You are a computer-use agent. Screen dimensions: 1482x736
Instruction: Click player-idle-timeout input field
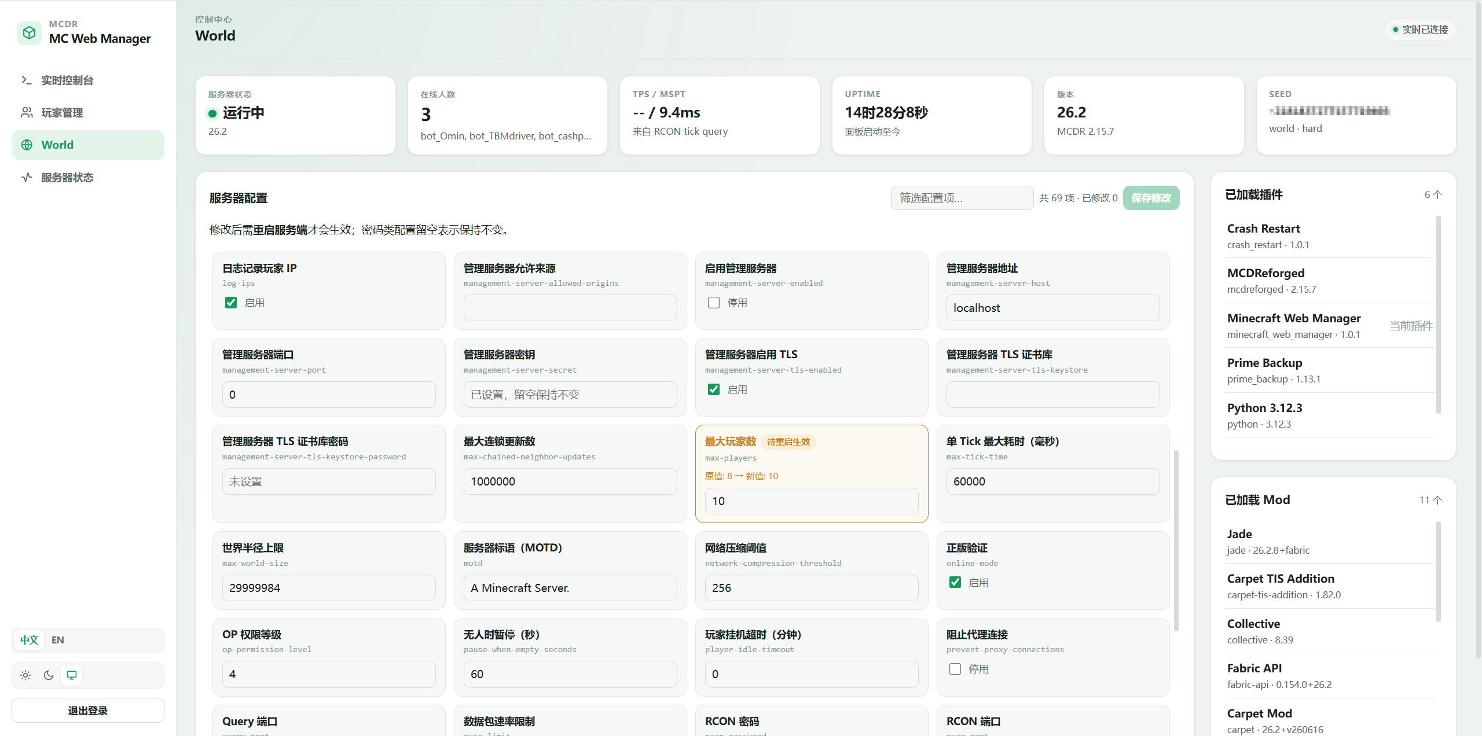(812, 674)
